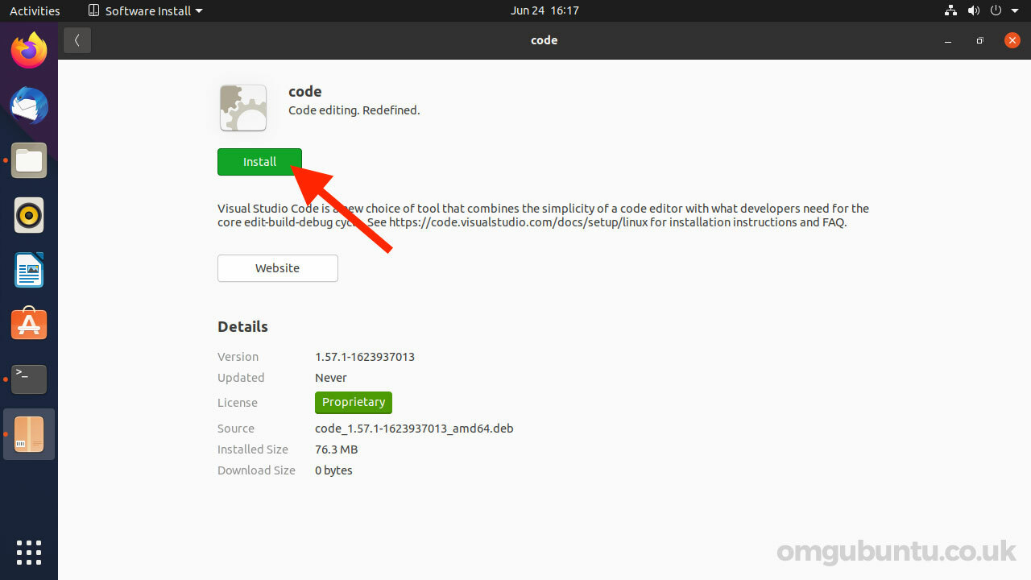Launch Thunderbird mail from the dock
1031x580 pixels.
coord(29,106)
